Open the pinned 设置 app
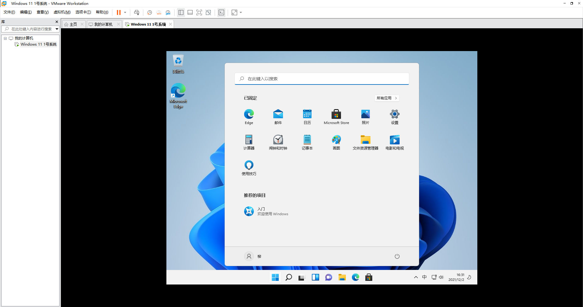 [x=395, y=117]
